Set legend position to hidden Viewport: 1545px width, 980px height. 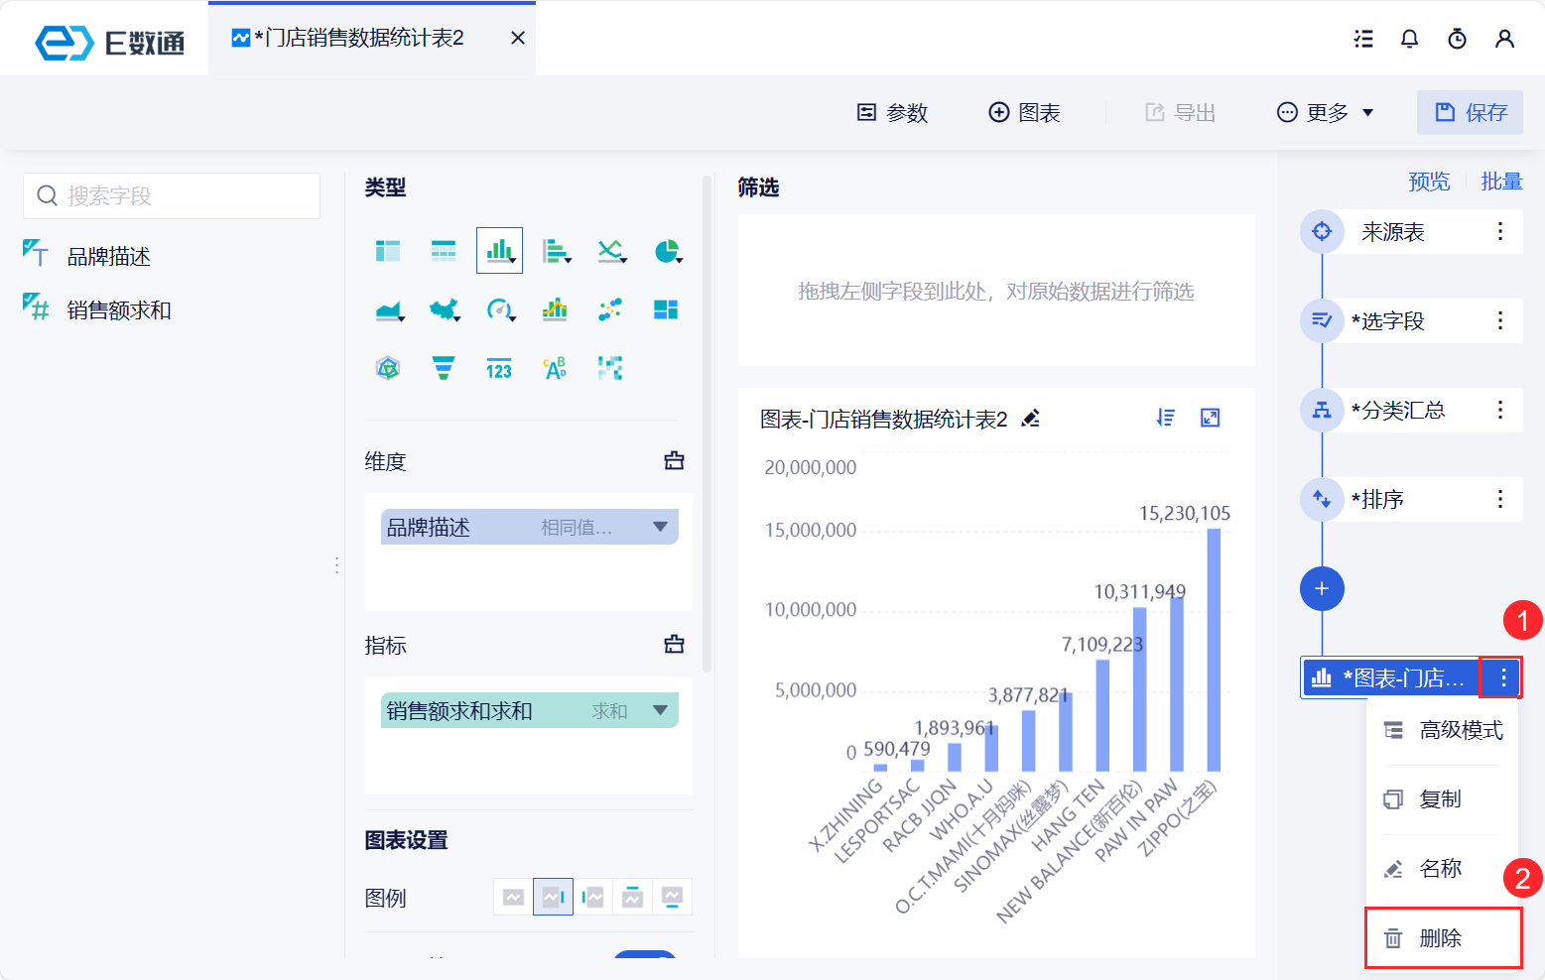pos(513,897)
